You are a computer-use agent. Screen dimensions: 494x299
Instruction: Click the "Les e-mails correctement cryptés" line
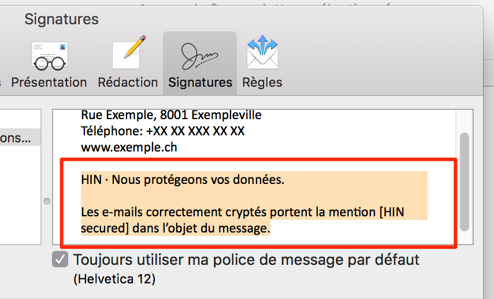pos(243,212)
